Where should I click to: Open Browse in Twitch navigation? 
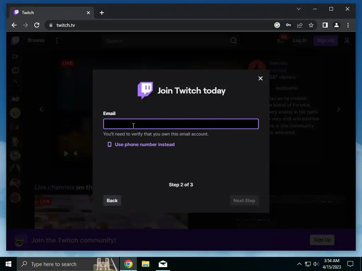36,40
